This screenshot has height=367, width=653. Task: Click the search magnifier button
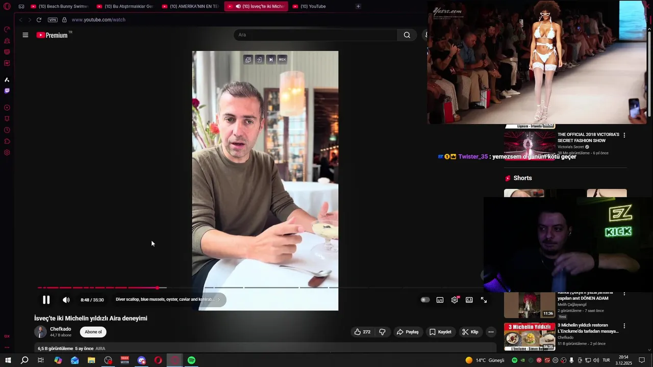click(407, 35)
